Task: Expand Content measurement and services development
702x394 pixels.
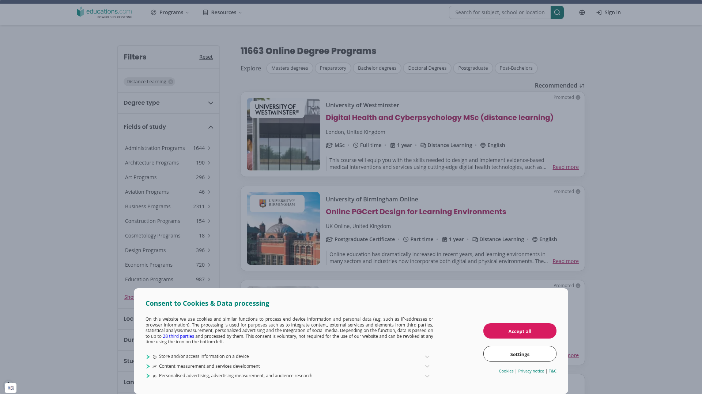Action: [x=288, y=366]
